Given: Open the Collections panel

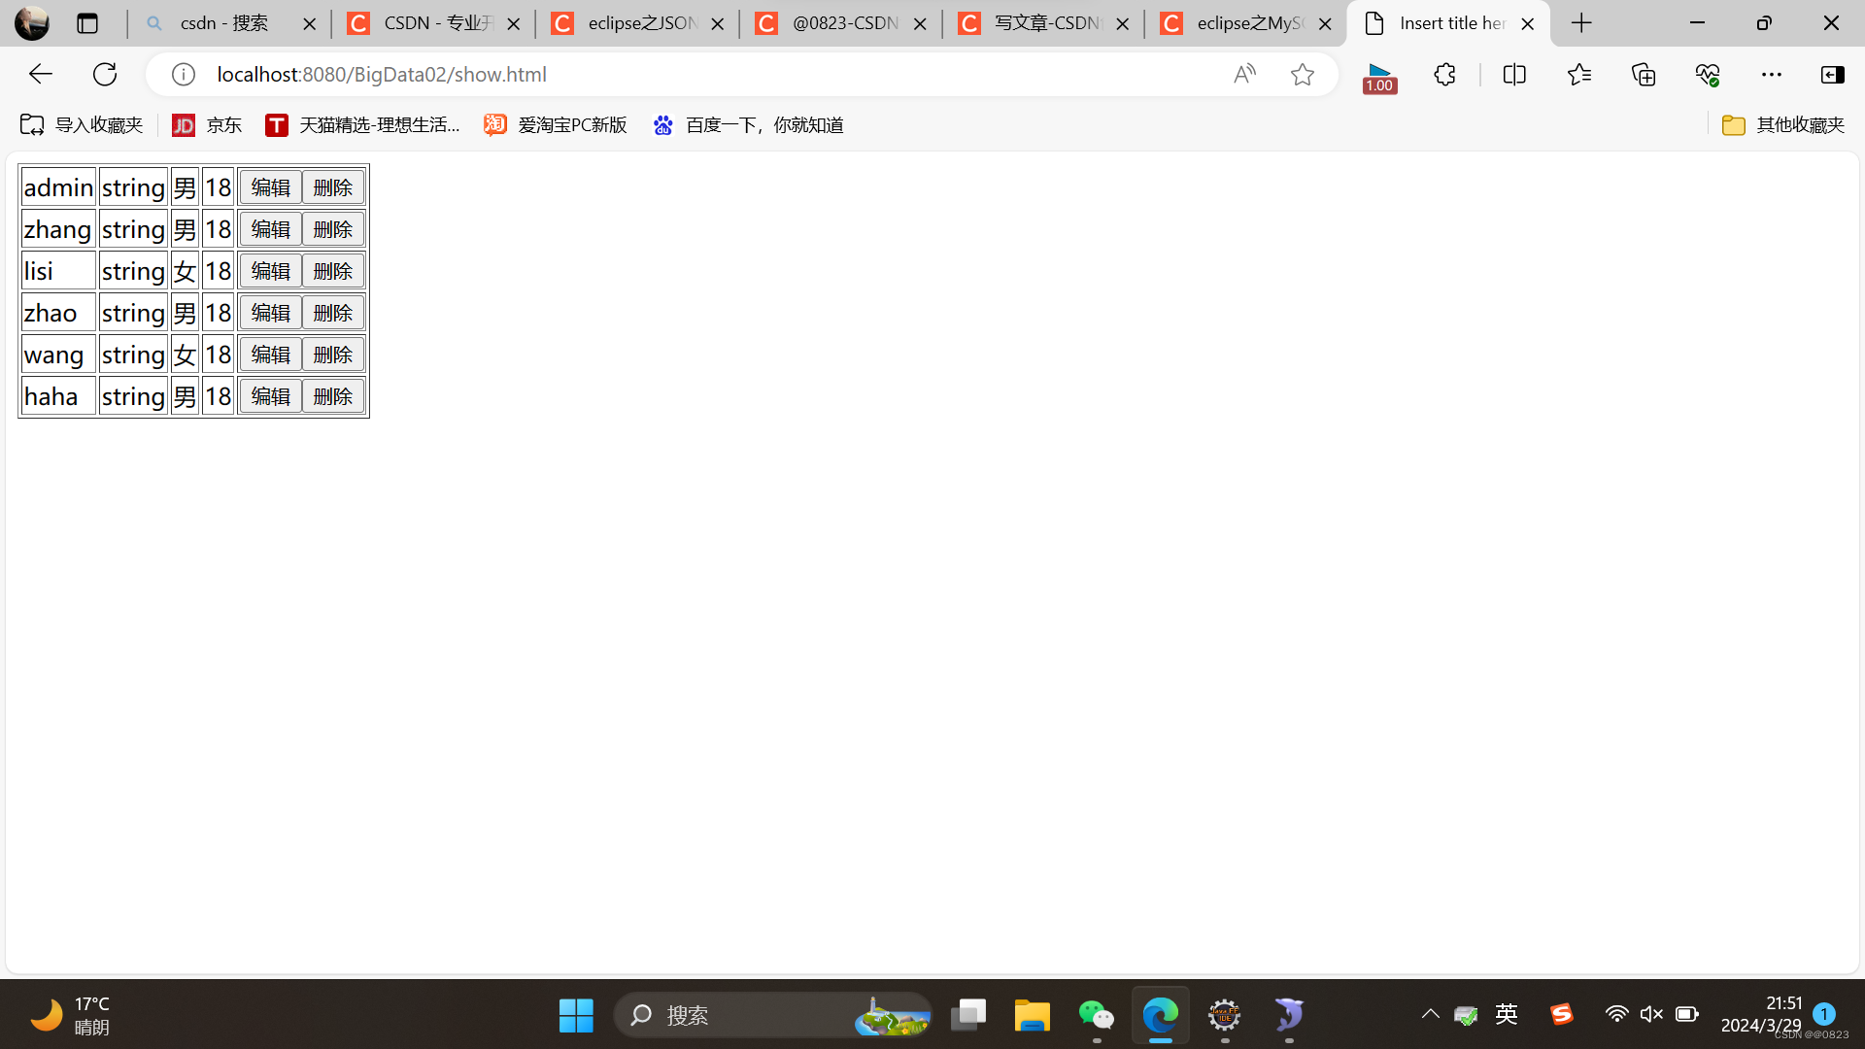Looking at the screenshot, I should pos(1644,74).
